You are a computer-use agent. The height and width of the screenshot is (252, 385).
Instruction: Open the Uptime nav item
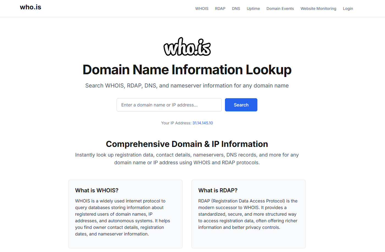(253, 9)
